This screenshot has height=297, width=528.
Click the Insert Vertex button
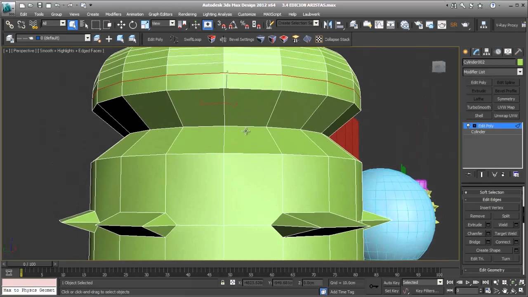(492, 207)
